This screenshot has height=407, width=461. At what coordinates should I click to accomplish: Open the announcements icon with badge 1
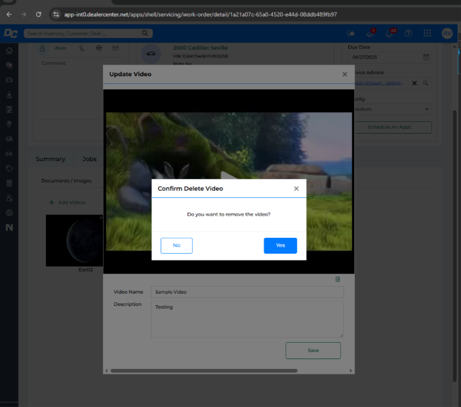[x=371, y=33]
